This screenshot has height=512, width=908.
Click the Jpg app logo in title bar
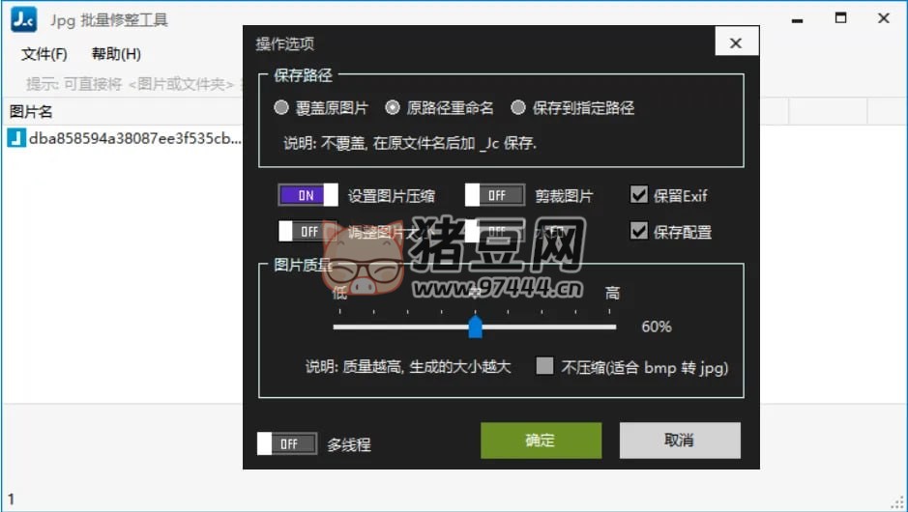click(x=24, y=19)
